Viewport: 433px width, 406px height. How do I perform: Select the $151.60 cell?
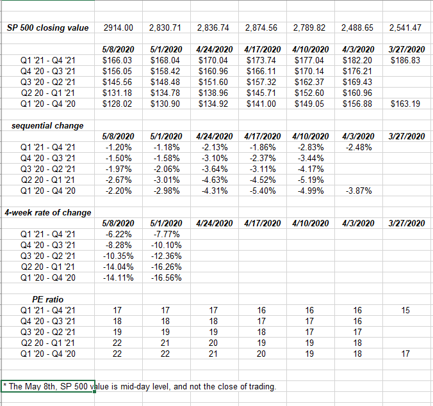pyautogui.click(x=213, y=82)
